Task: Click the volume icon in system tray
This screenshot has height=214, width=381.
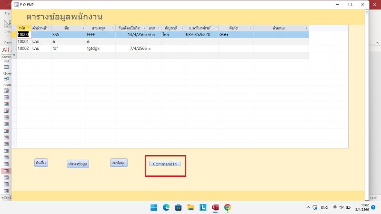Action: (x=342, y=207)
